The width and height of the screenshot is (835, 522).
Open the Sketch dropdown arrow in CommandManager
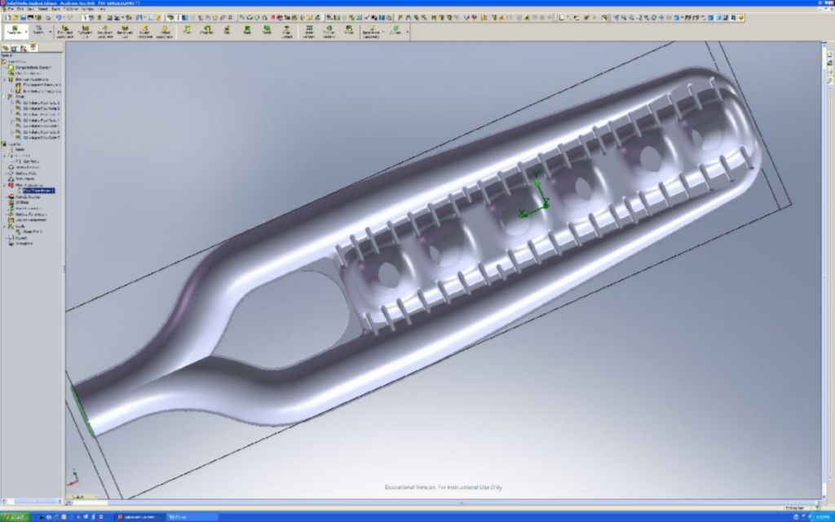51,32
